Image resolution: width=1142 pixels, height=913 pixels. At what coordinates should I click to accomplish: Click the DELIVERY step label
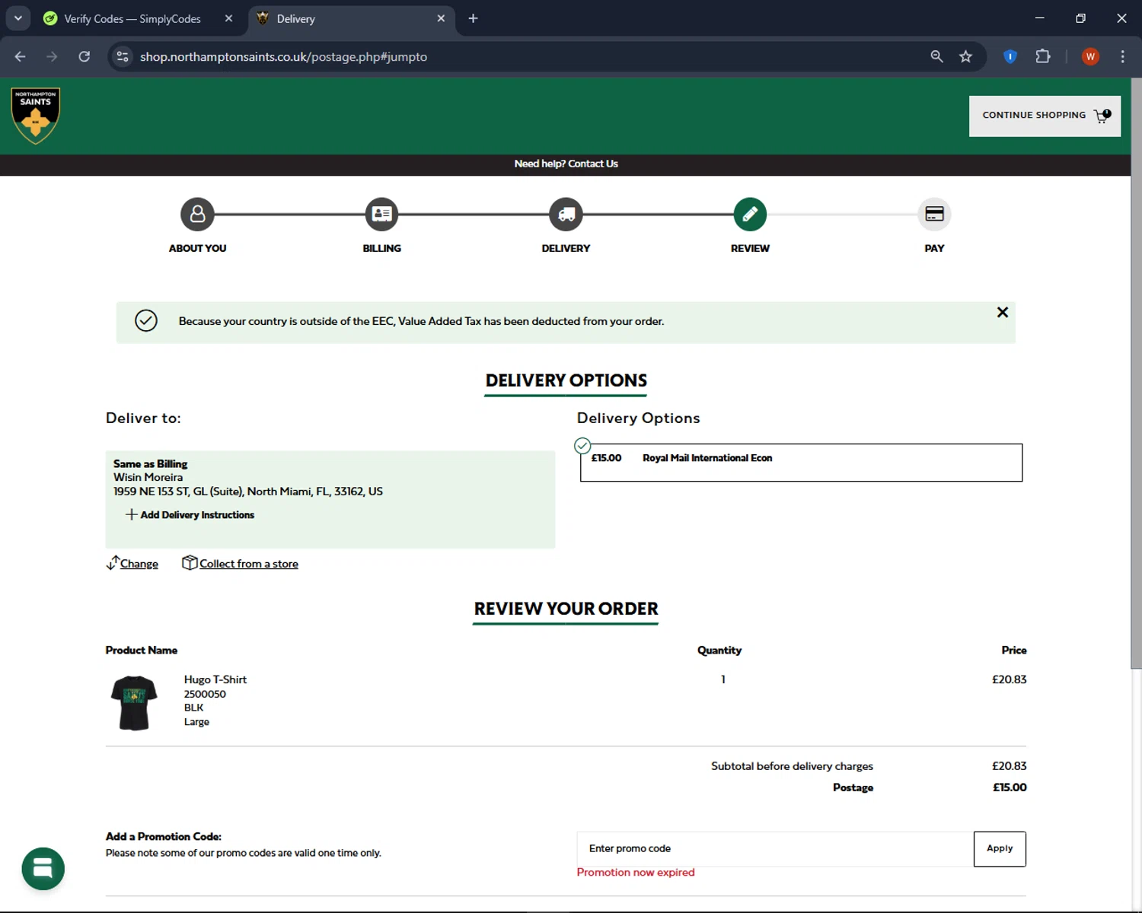coord(566,248)
